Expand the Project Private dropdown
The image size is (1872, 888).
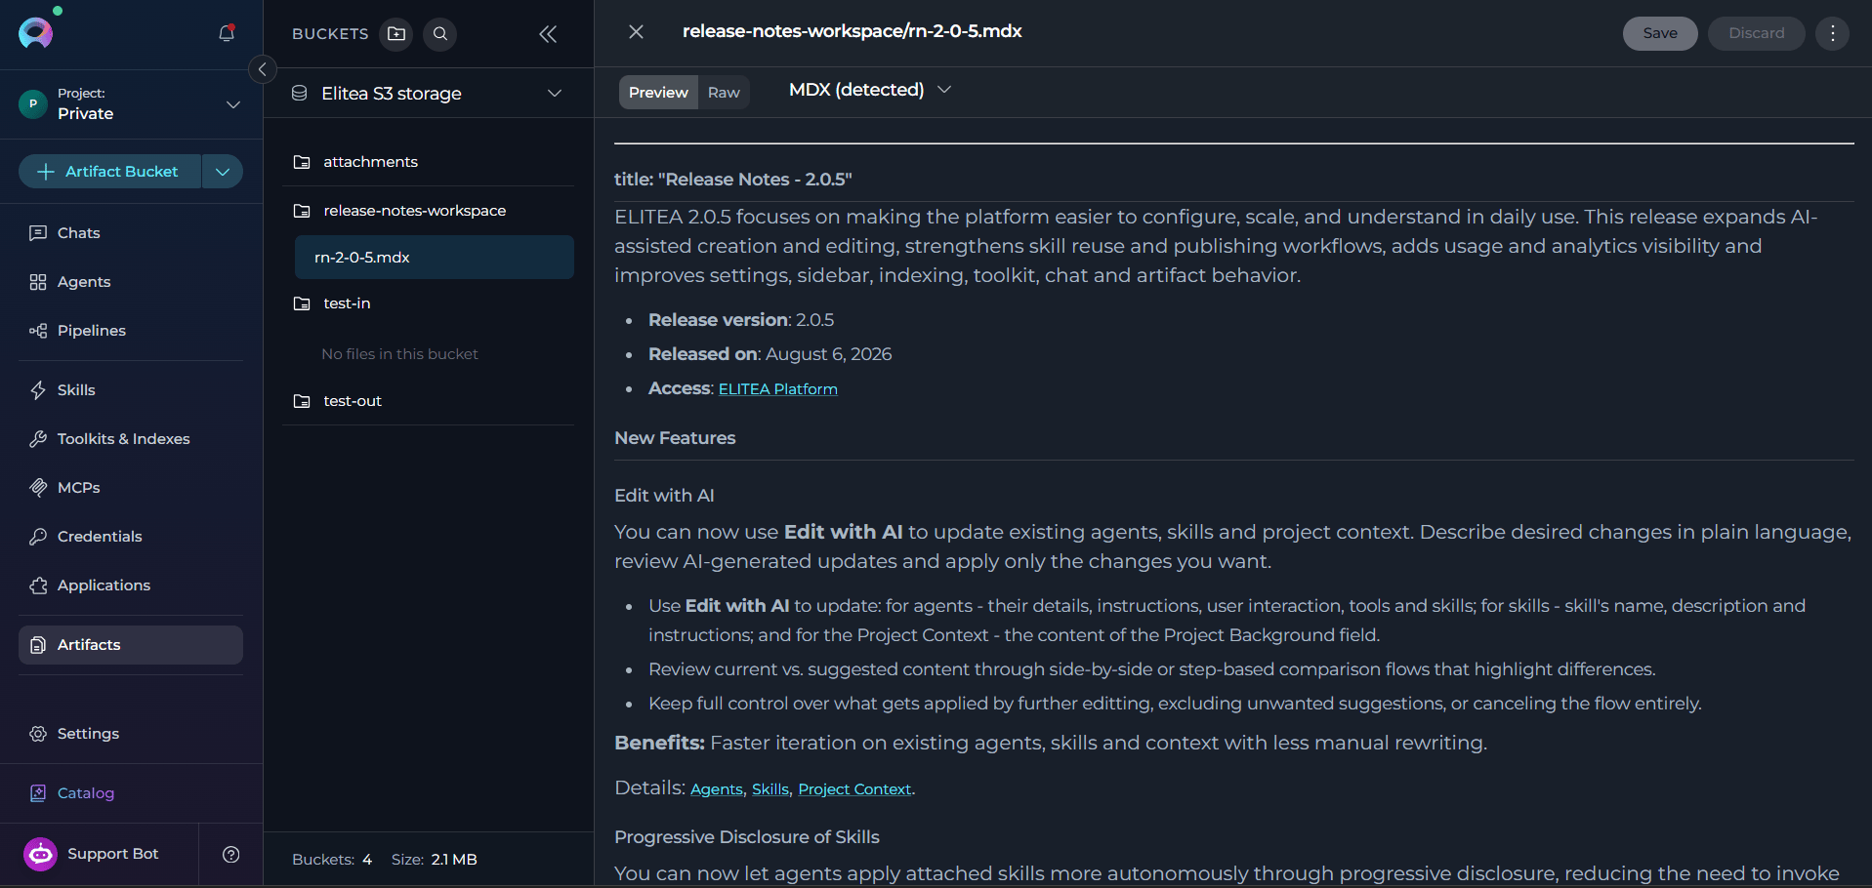pyautogui.click(x=233, y=104)
